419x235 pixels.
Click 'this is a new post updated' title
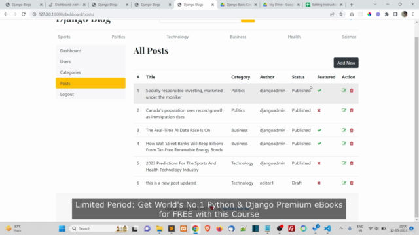[171, 183]
